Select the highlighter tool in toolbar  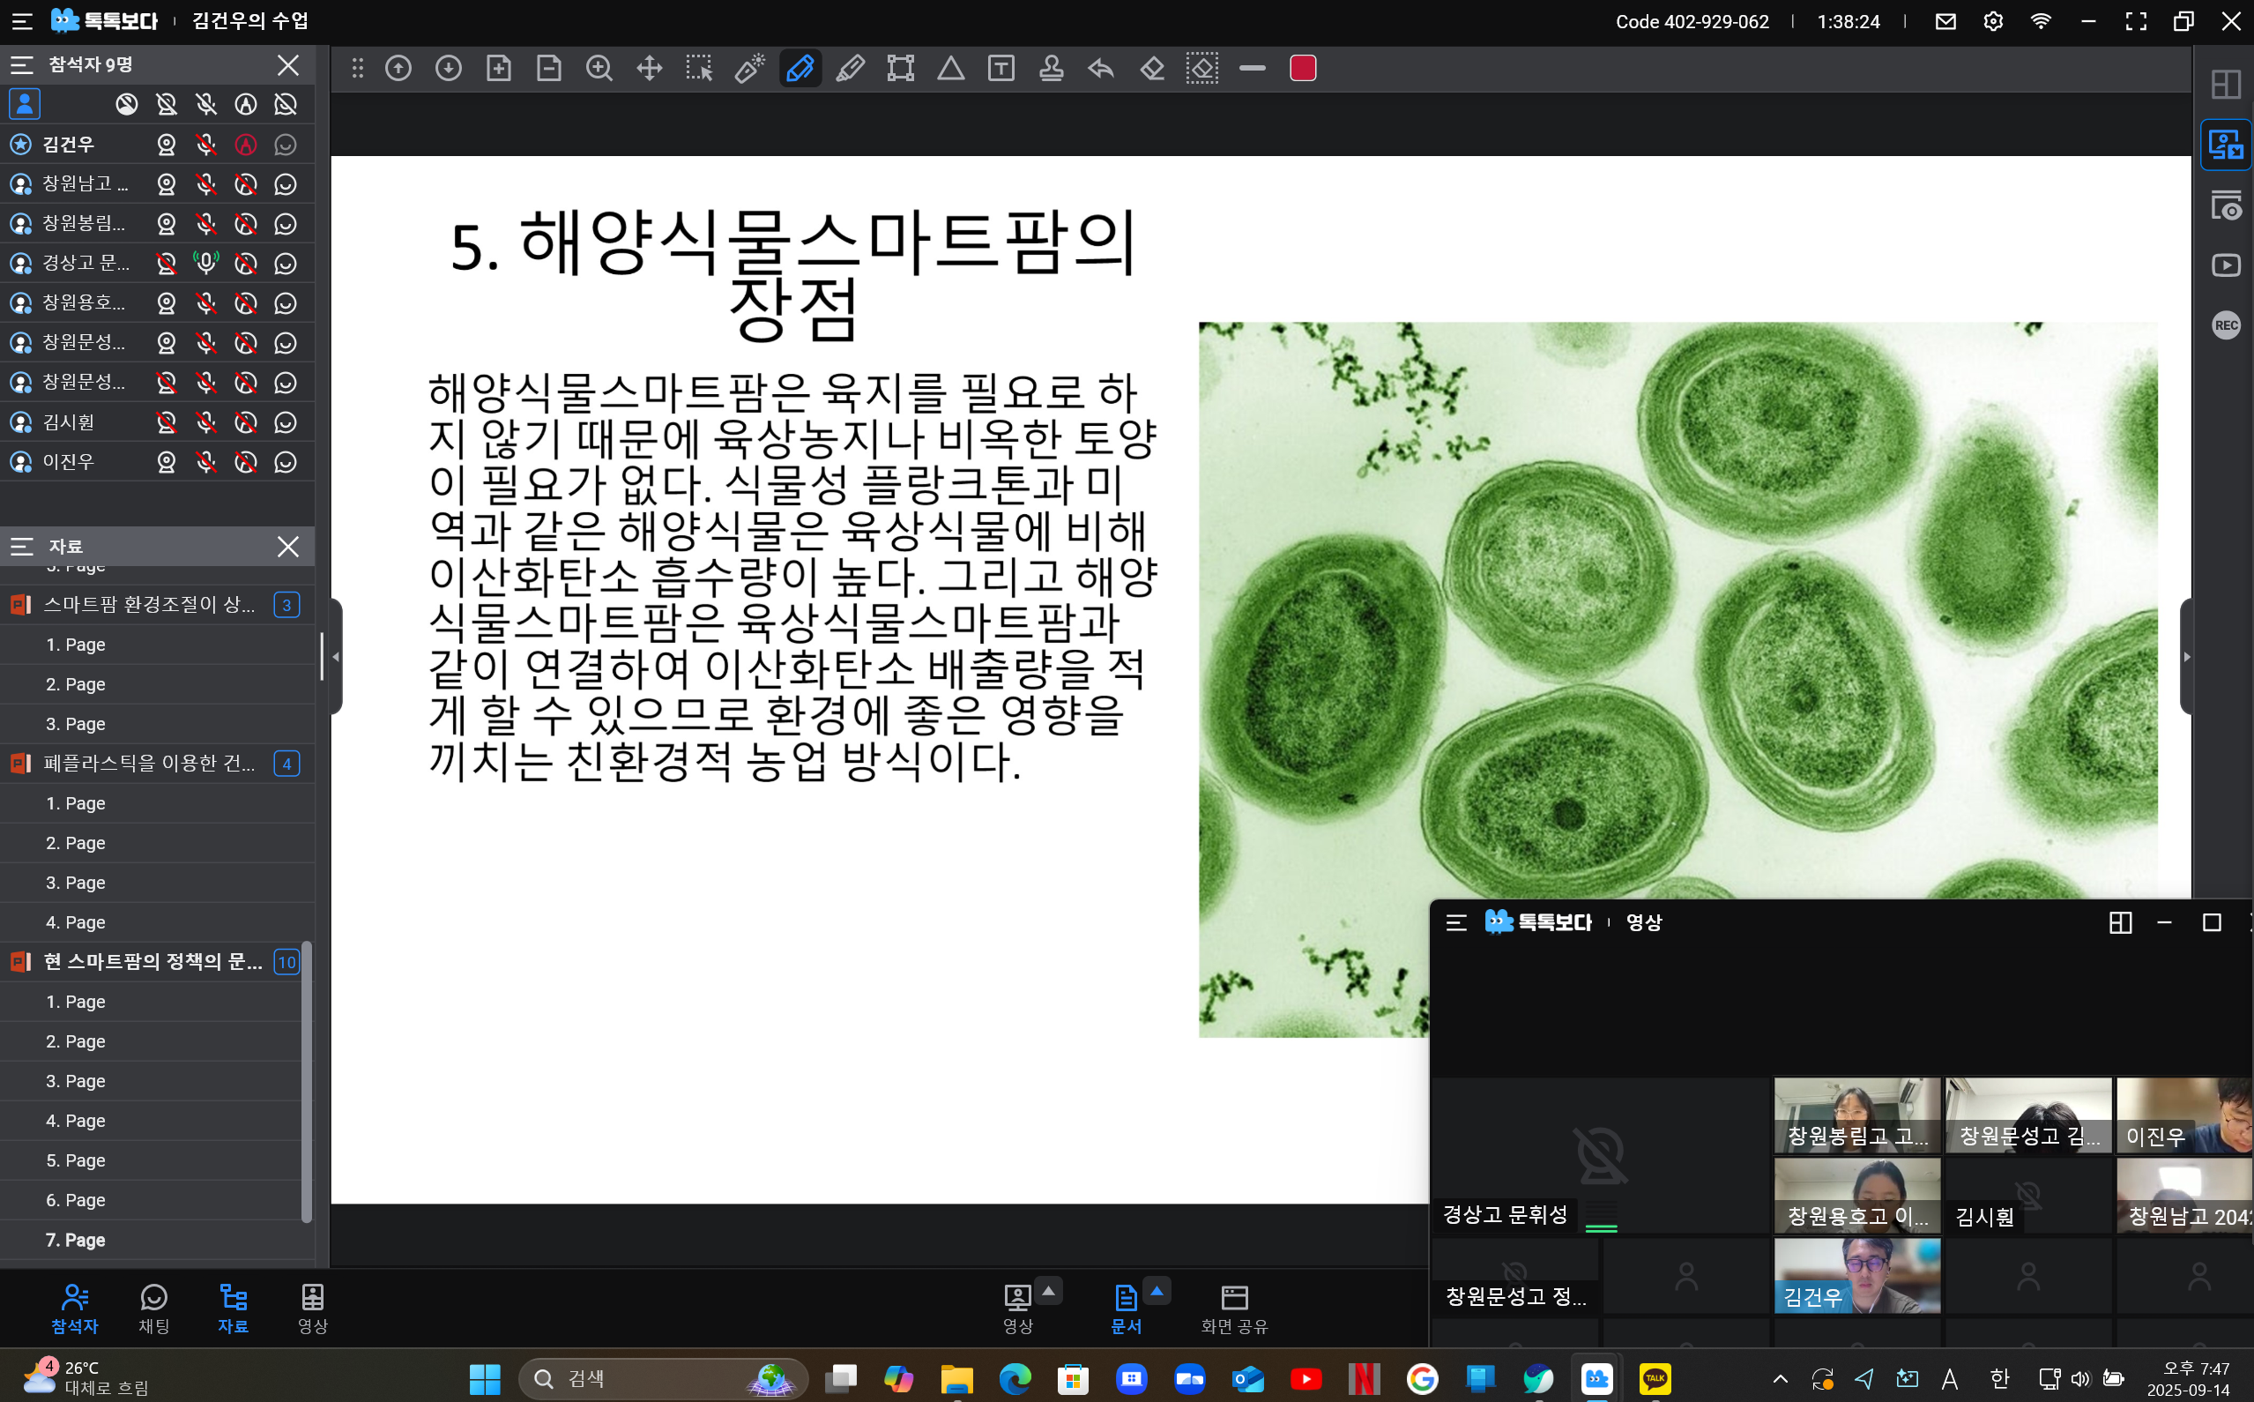(x=850, y=69)
